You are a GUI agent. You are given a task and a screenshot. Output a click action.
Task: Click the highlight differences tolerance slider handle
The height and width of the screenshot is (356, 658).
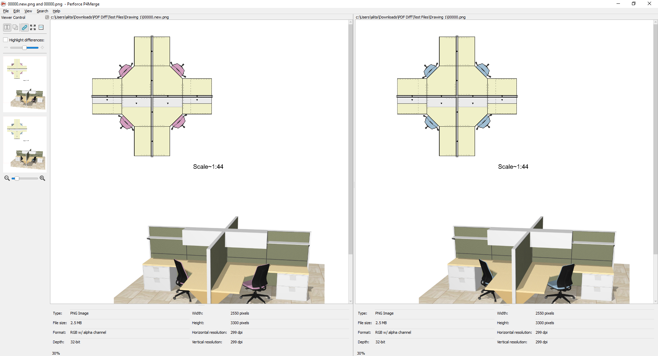point(24,48)
